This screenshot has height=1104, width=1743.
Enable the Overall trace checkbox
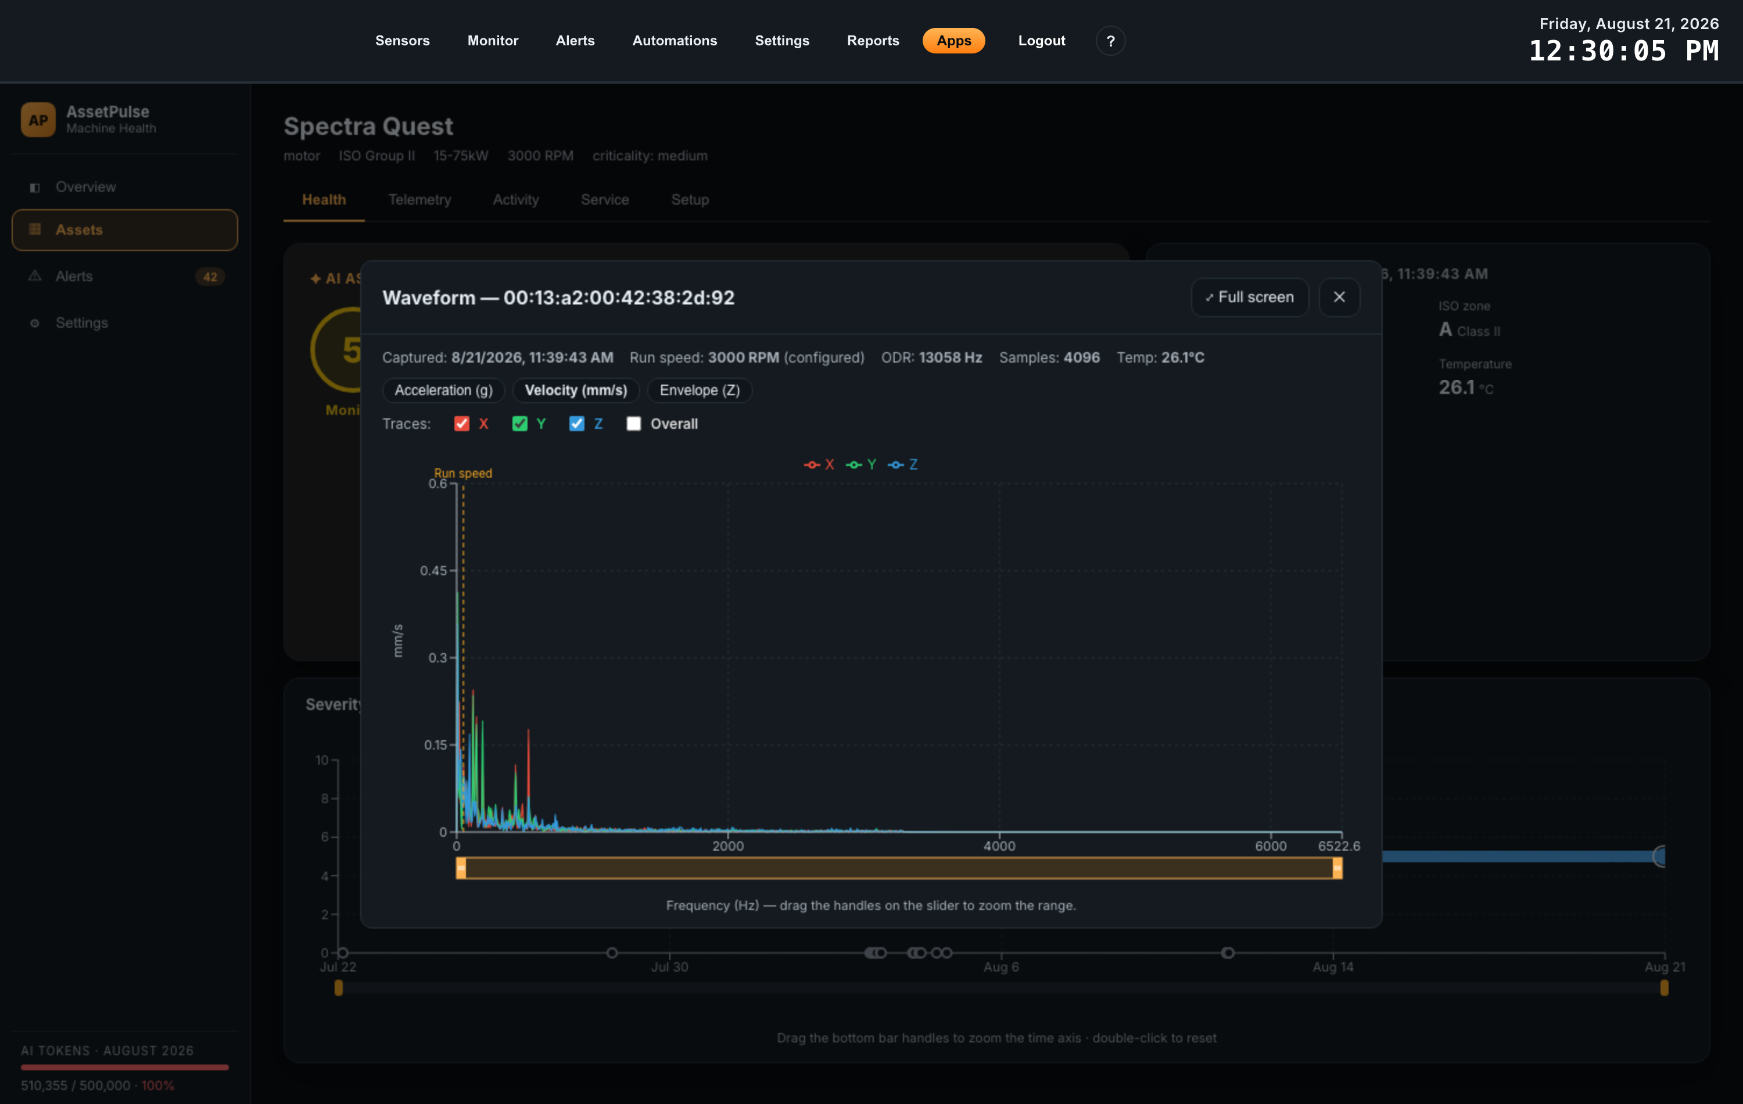click(x=633, y=424)
